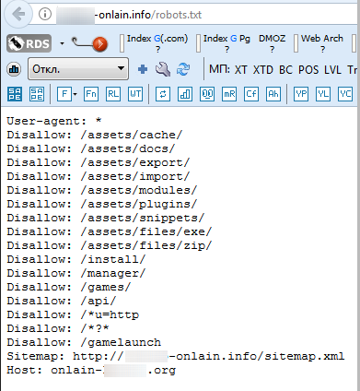This screenshot has width=360, height=391.
Task: Tick the checkbox before Index G Pg
Action: click(198, 43)
